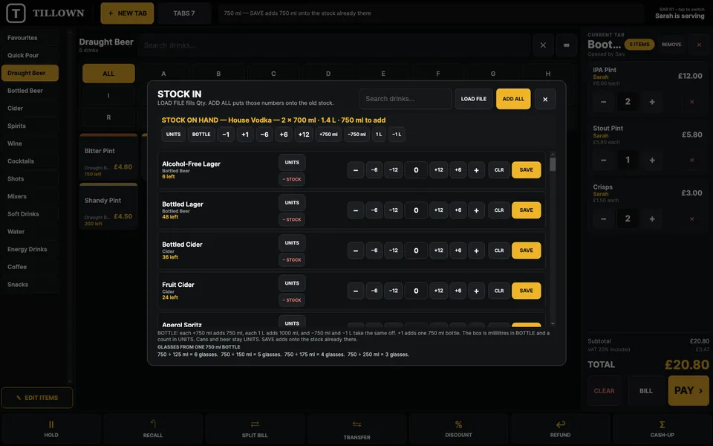Delete Crisps line from the current tab

click(x=691, y=219)
